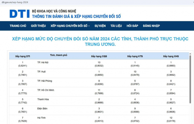Viewport: 194px width, 124px height.
Task: Select the TP. Hồ Chí Minh row name
Action: coord(46,90)
